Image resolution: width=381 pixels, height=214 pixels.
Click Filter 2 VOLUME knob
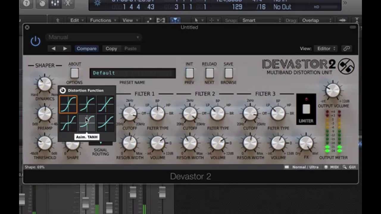coord(218,143)
